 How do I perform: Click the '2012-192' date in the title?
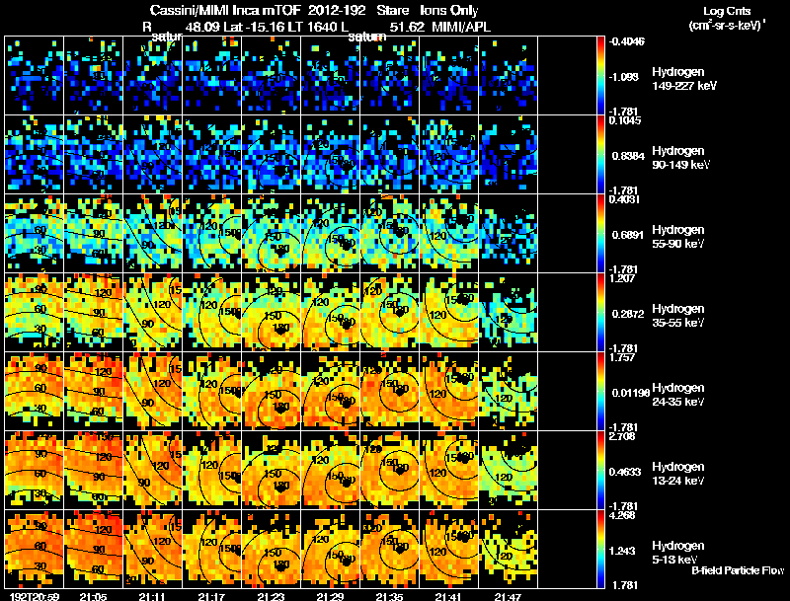point(337,10)
